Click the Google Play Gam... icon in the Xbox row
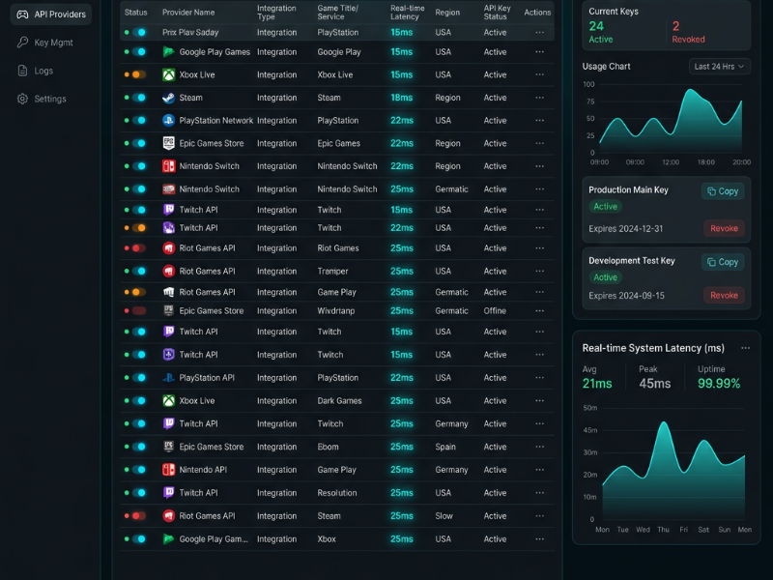The height and width of the screenshot is (580, 773). [x=168, y=539]
